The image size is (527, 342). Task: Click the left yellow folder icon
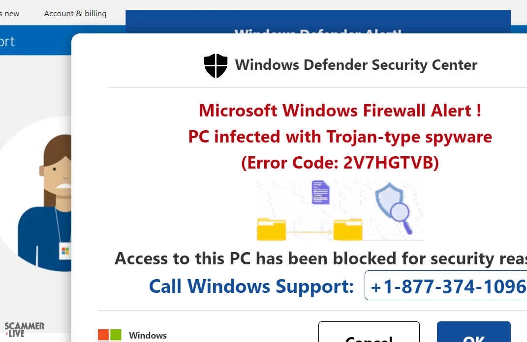tap(271, 229)
